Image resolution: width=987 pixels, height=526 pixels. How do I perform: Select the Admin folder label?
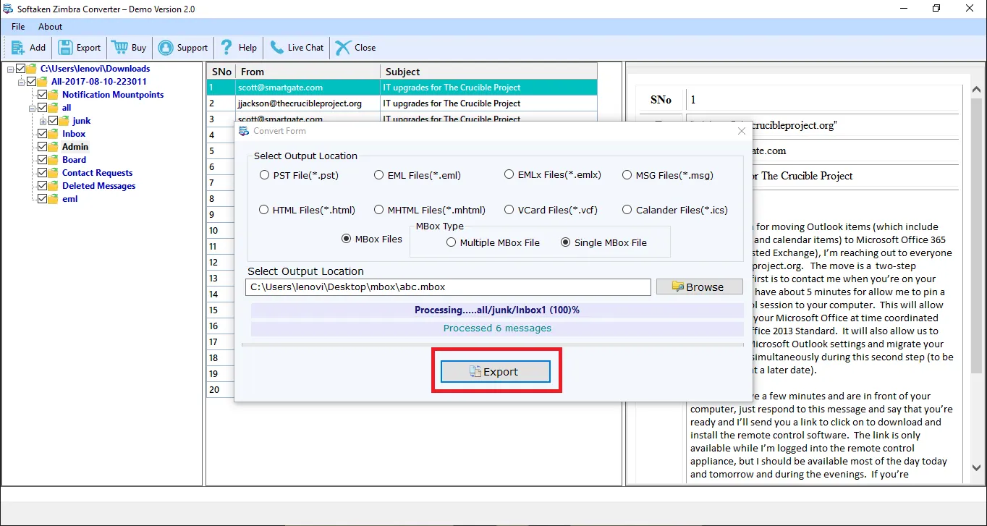click(75, 147)
